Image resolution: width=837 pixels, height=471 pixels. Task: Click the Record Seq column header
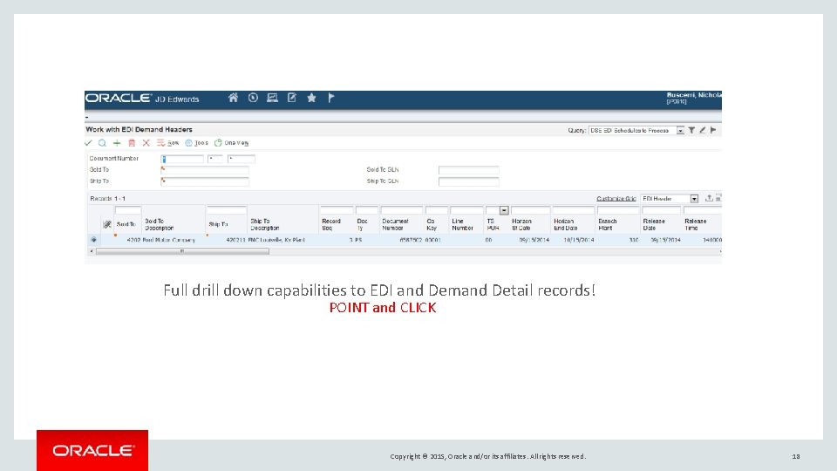[331, 224]
